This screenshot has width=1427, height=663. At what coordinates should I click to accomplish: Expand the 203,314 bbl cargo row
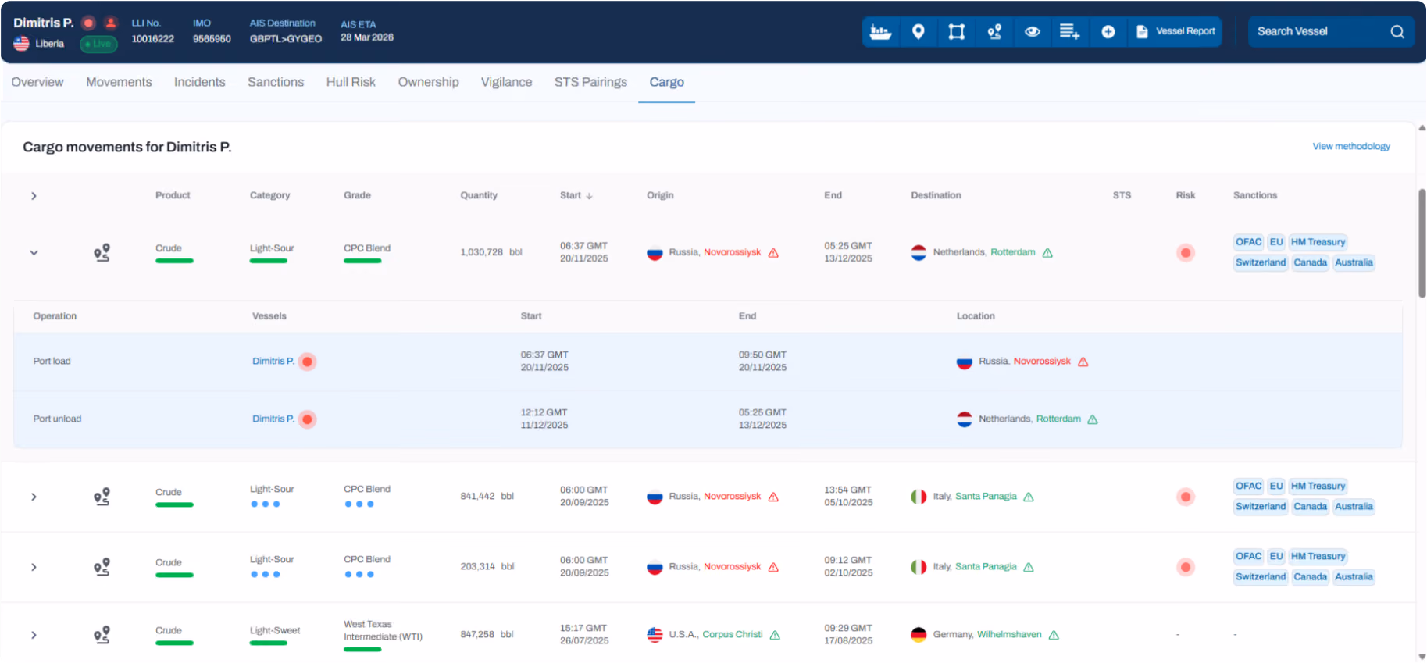pyautogui.click(x=34, y=567)
